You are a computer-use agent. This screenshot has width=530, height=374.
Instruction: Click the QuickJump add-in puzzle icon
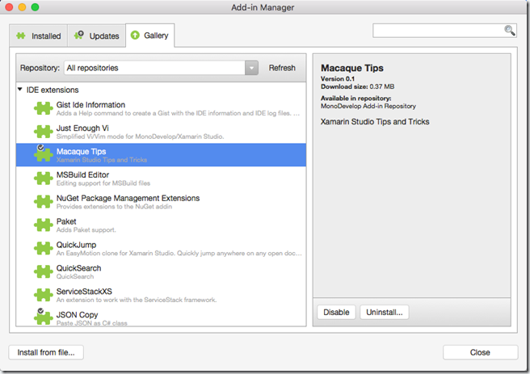(x=44, y=248)
